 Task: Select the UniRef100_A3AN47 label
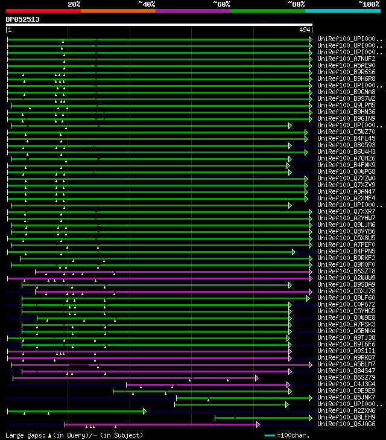click(346, 192)
